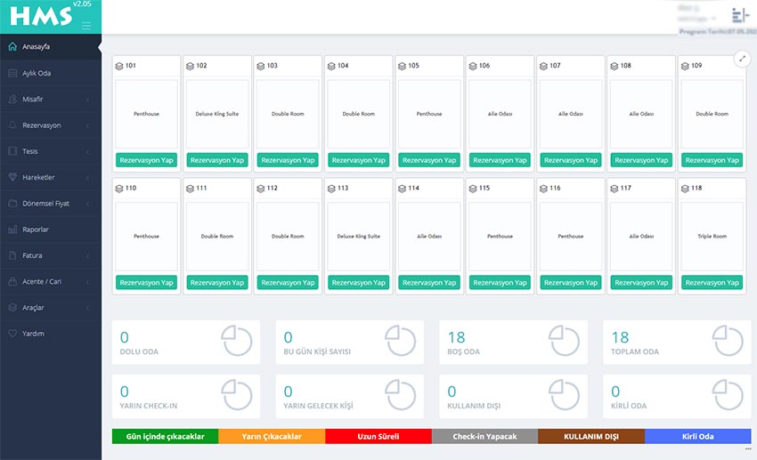The height and width of the screenshot is (460, 757).
Task: Click the Raporlar chart icon
Action: pyautogui.click(x=12, y=230)
